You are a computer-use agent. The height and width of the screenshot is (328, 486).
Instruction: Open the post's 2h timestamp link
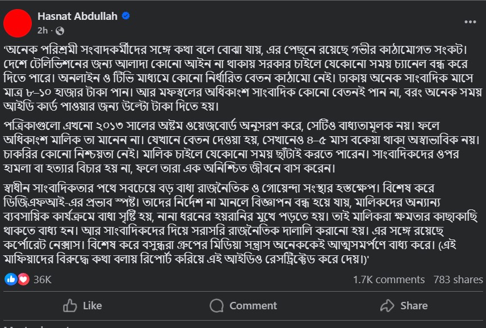[43, 30]
